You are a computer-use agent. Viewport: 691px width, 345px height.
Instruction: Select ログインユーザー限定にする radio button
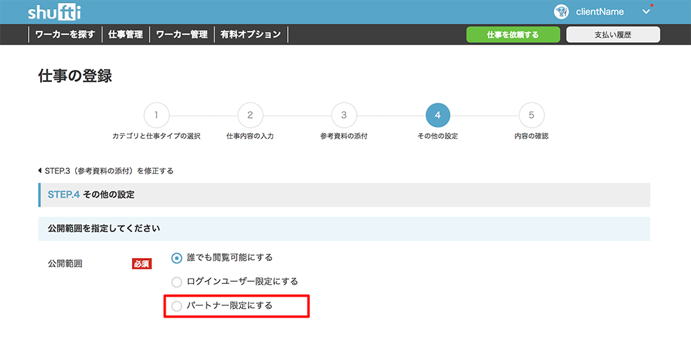(177, 282)
